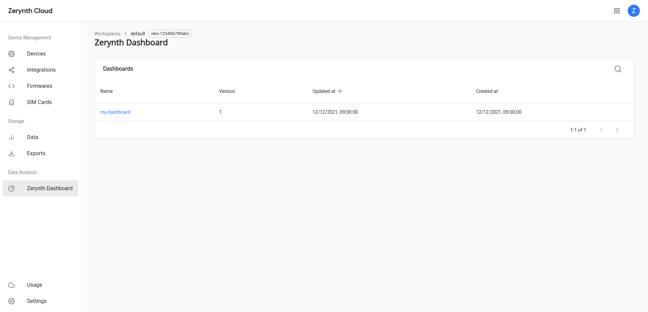Toggle sort arrow next to Updated at
The width and height of the screenshot is (648, 312).
tap(340, 91)
